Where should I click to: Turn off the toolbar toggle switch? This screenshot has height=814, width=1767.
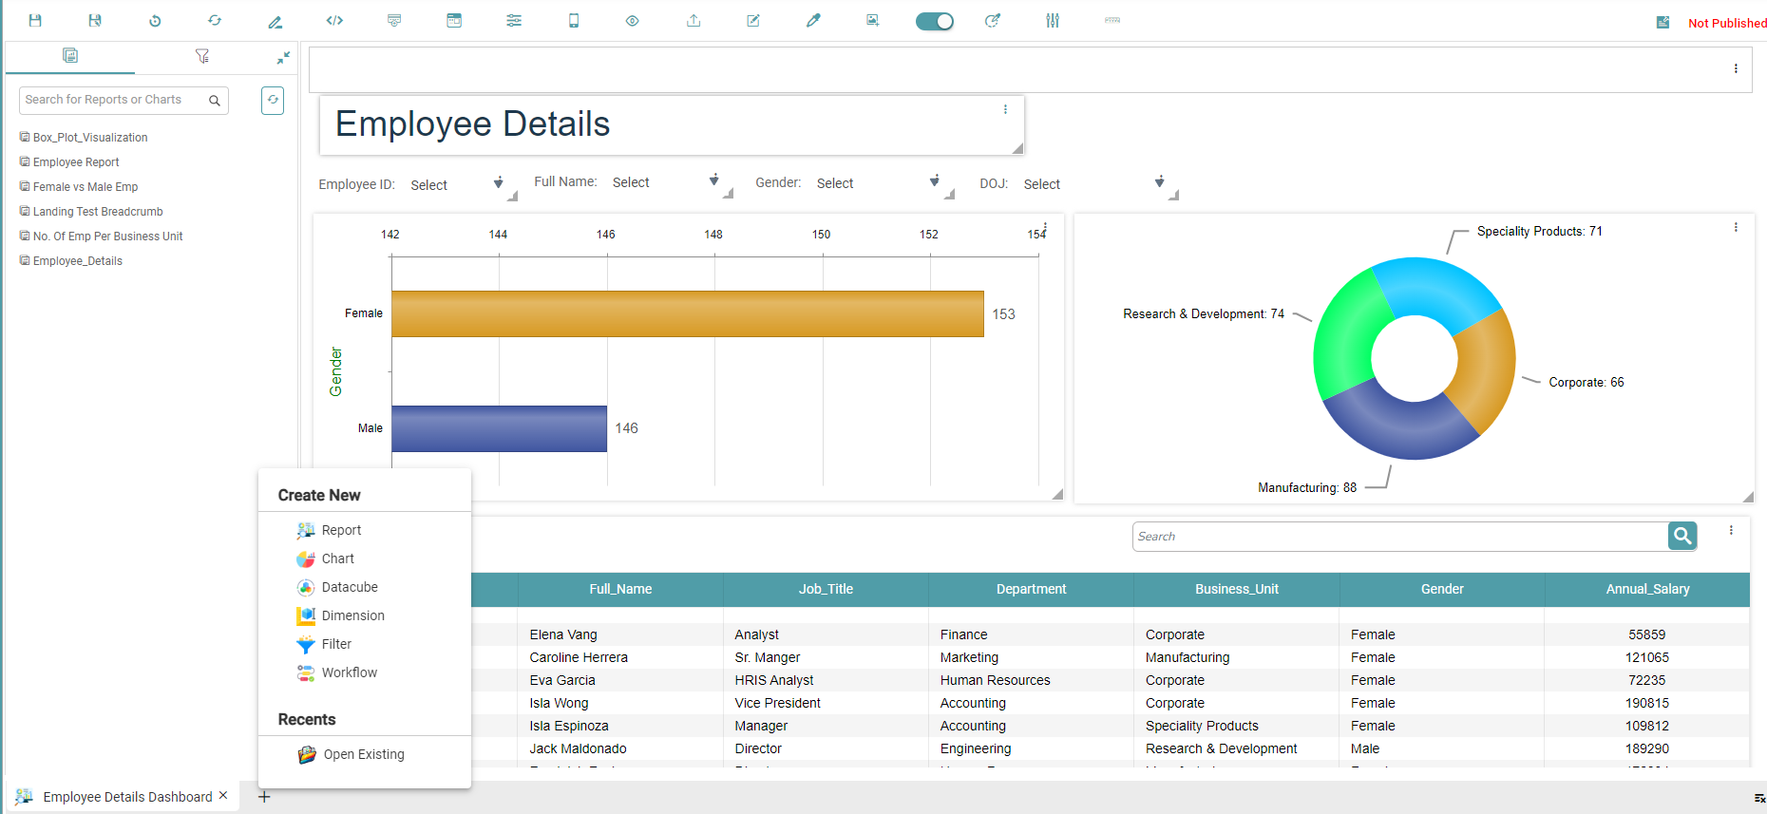tap(934, 21)
